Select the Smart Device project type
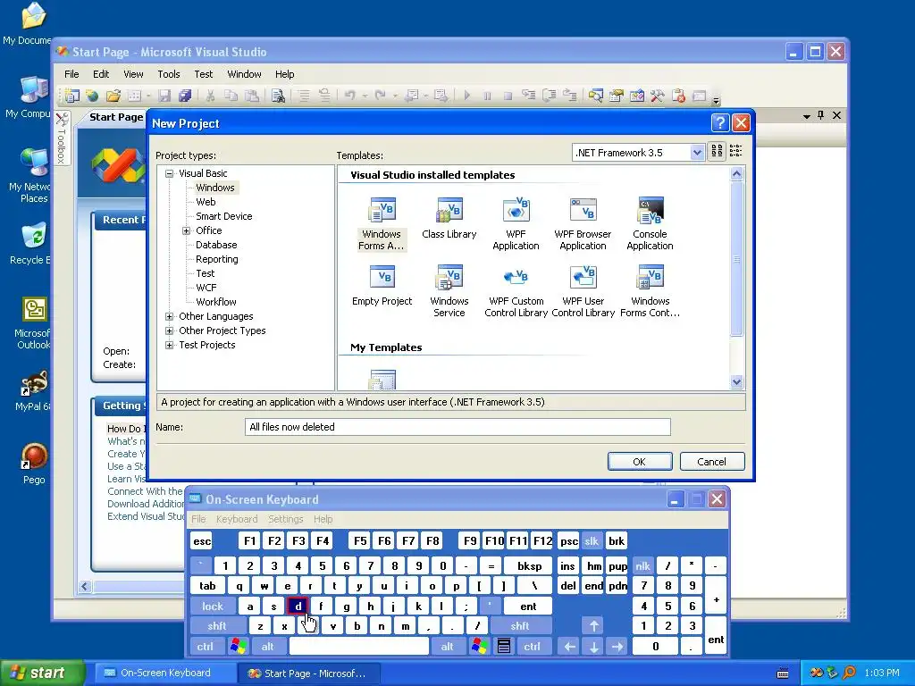 (x=224, y=216)
